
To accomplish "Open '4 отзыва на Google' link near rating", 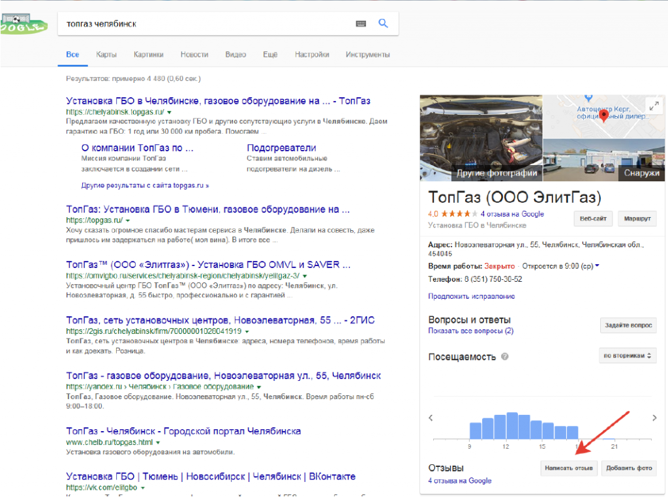I will pyautogui.click(x=512, y=214).
